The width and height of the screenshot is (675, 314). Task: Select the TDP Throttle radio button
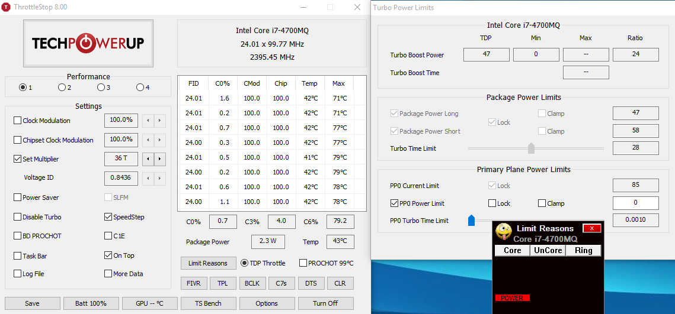pyautogui.click(x=244, y=263)
